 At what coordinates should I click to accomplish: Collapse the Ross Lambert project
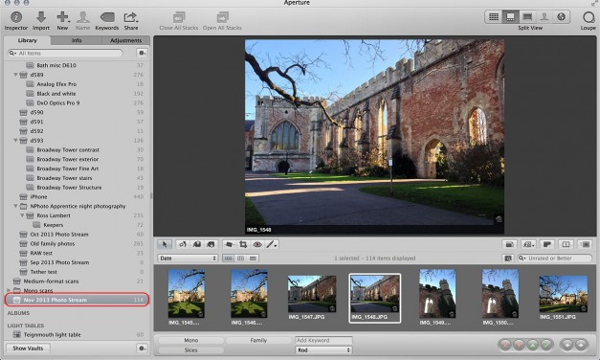(x=22, y=215)
